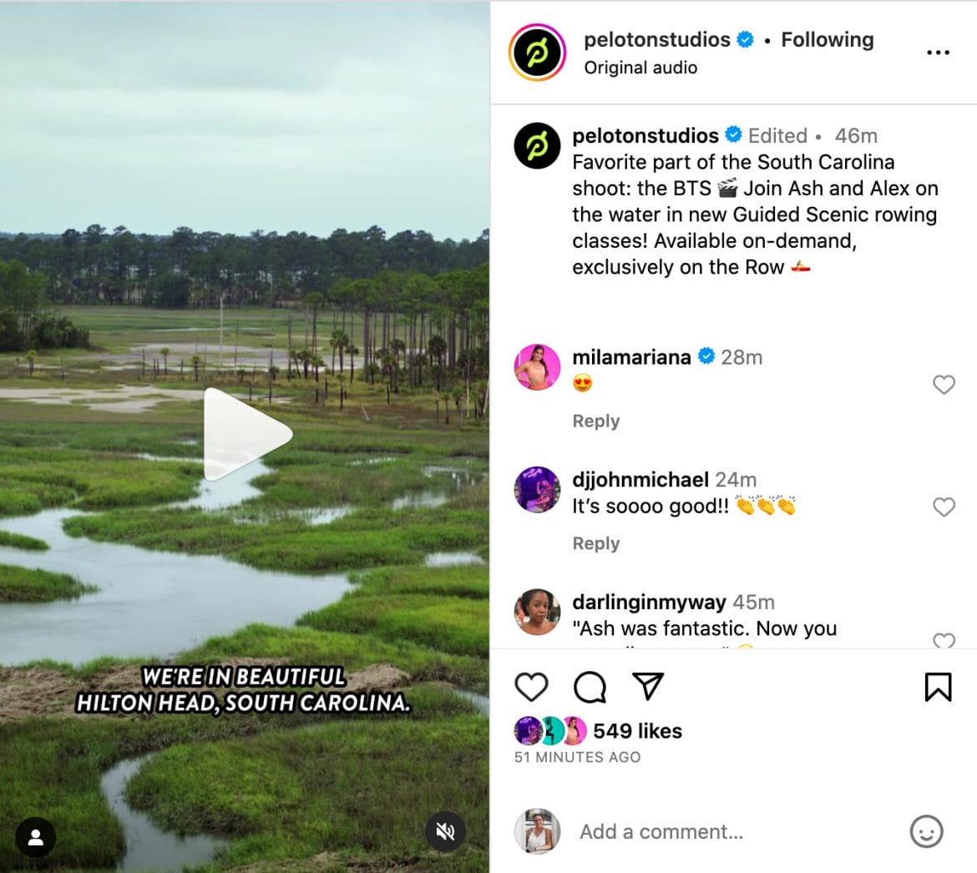Reply to the djjohnmichael comment
Screen dimensions: 977x873
pos(595,543)
